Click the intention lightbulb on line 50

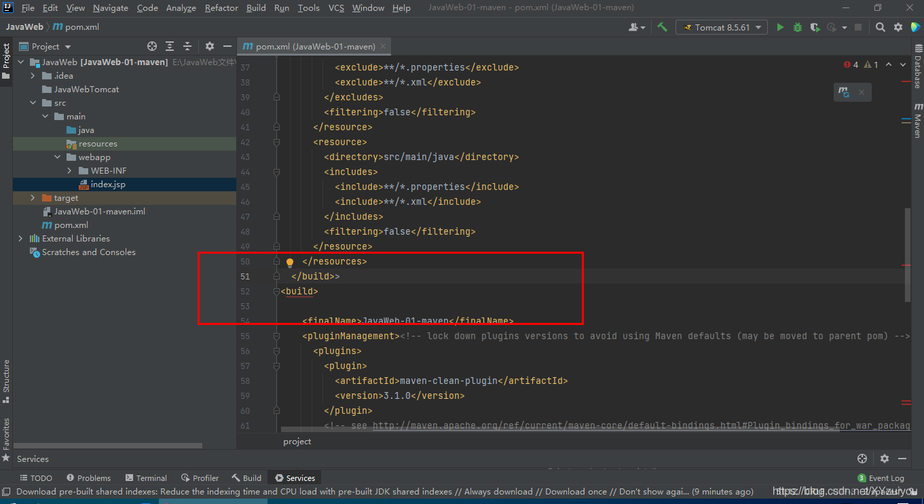click(x=290, y=262)
